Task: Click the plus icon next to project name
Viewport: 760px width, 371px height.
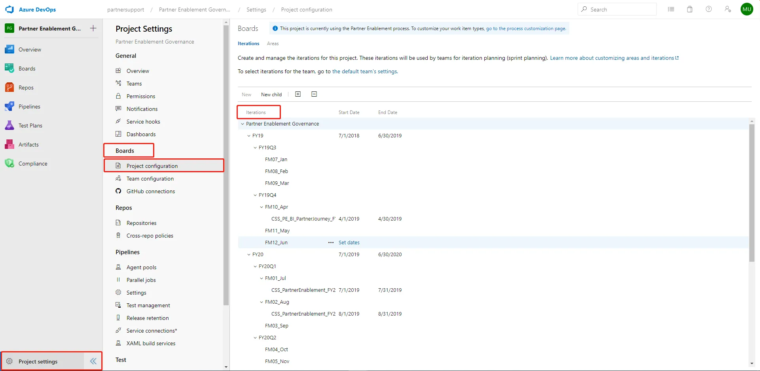Action: (93, 28)
